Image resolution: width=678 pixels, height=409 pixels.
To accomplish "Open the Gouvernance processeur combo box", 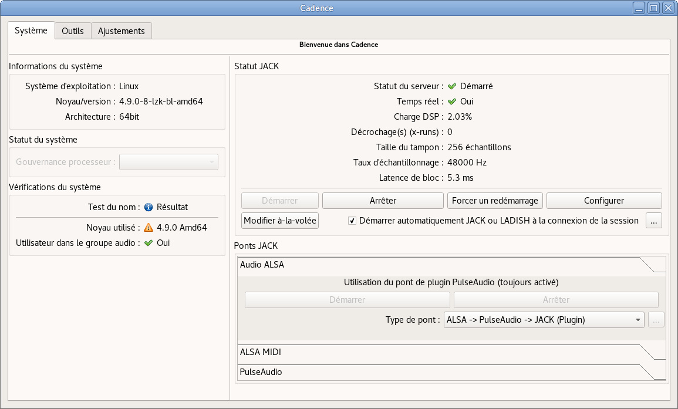I will pyautogui.click(x=168, y=162).
